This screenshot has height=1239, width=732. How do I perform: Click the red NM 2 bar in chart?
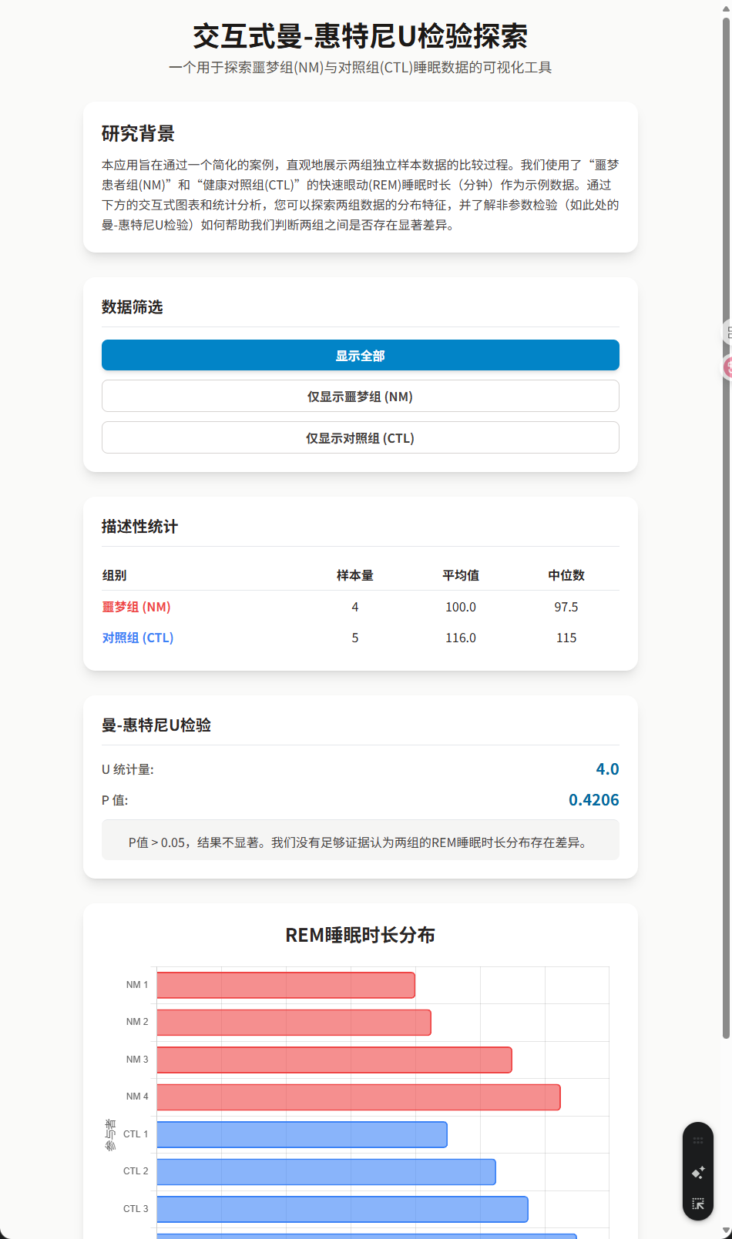coord(294,1023)
